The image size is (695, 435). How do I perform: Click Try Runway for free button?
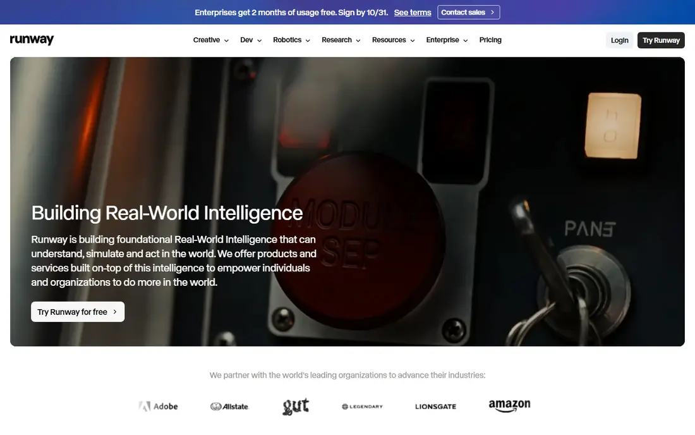tap(78, 312)
